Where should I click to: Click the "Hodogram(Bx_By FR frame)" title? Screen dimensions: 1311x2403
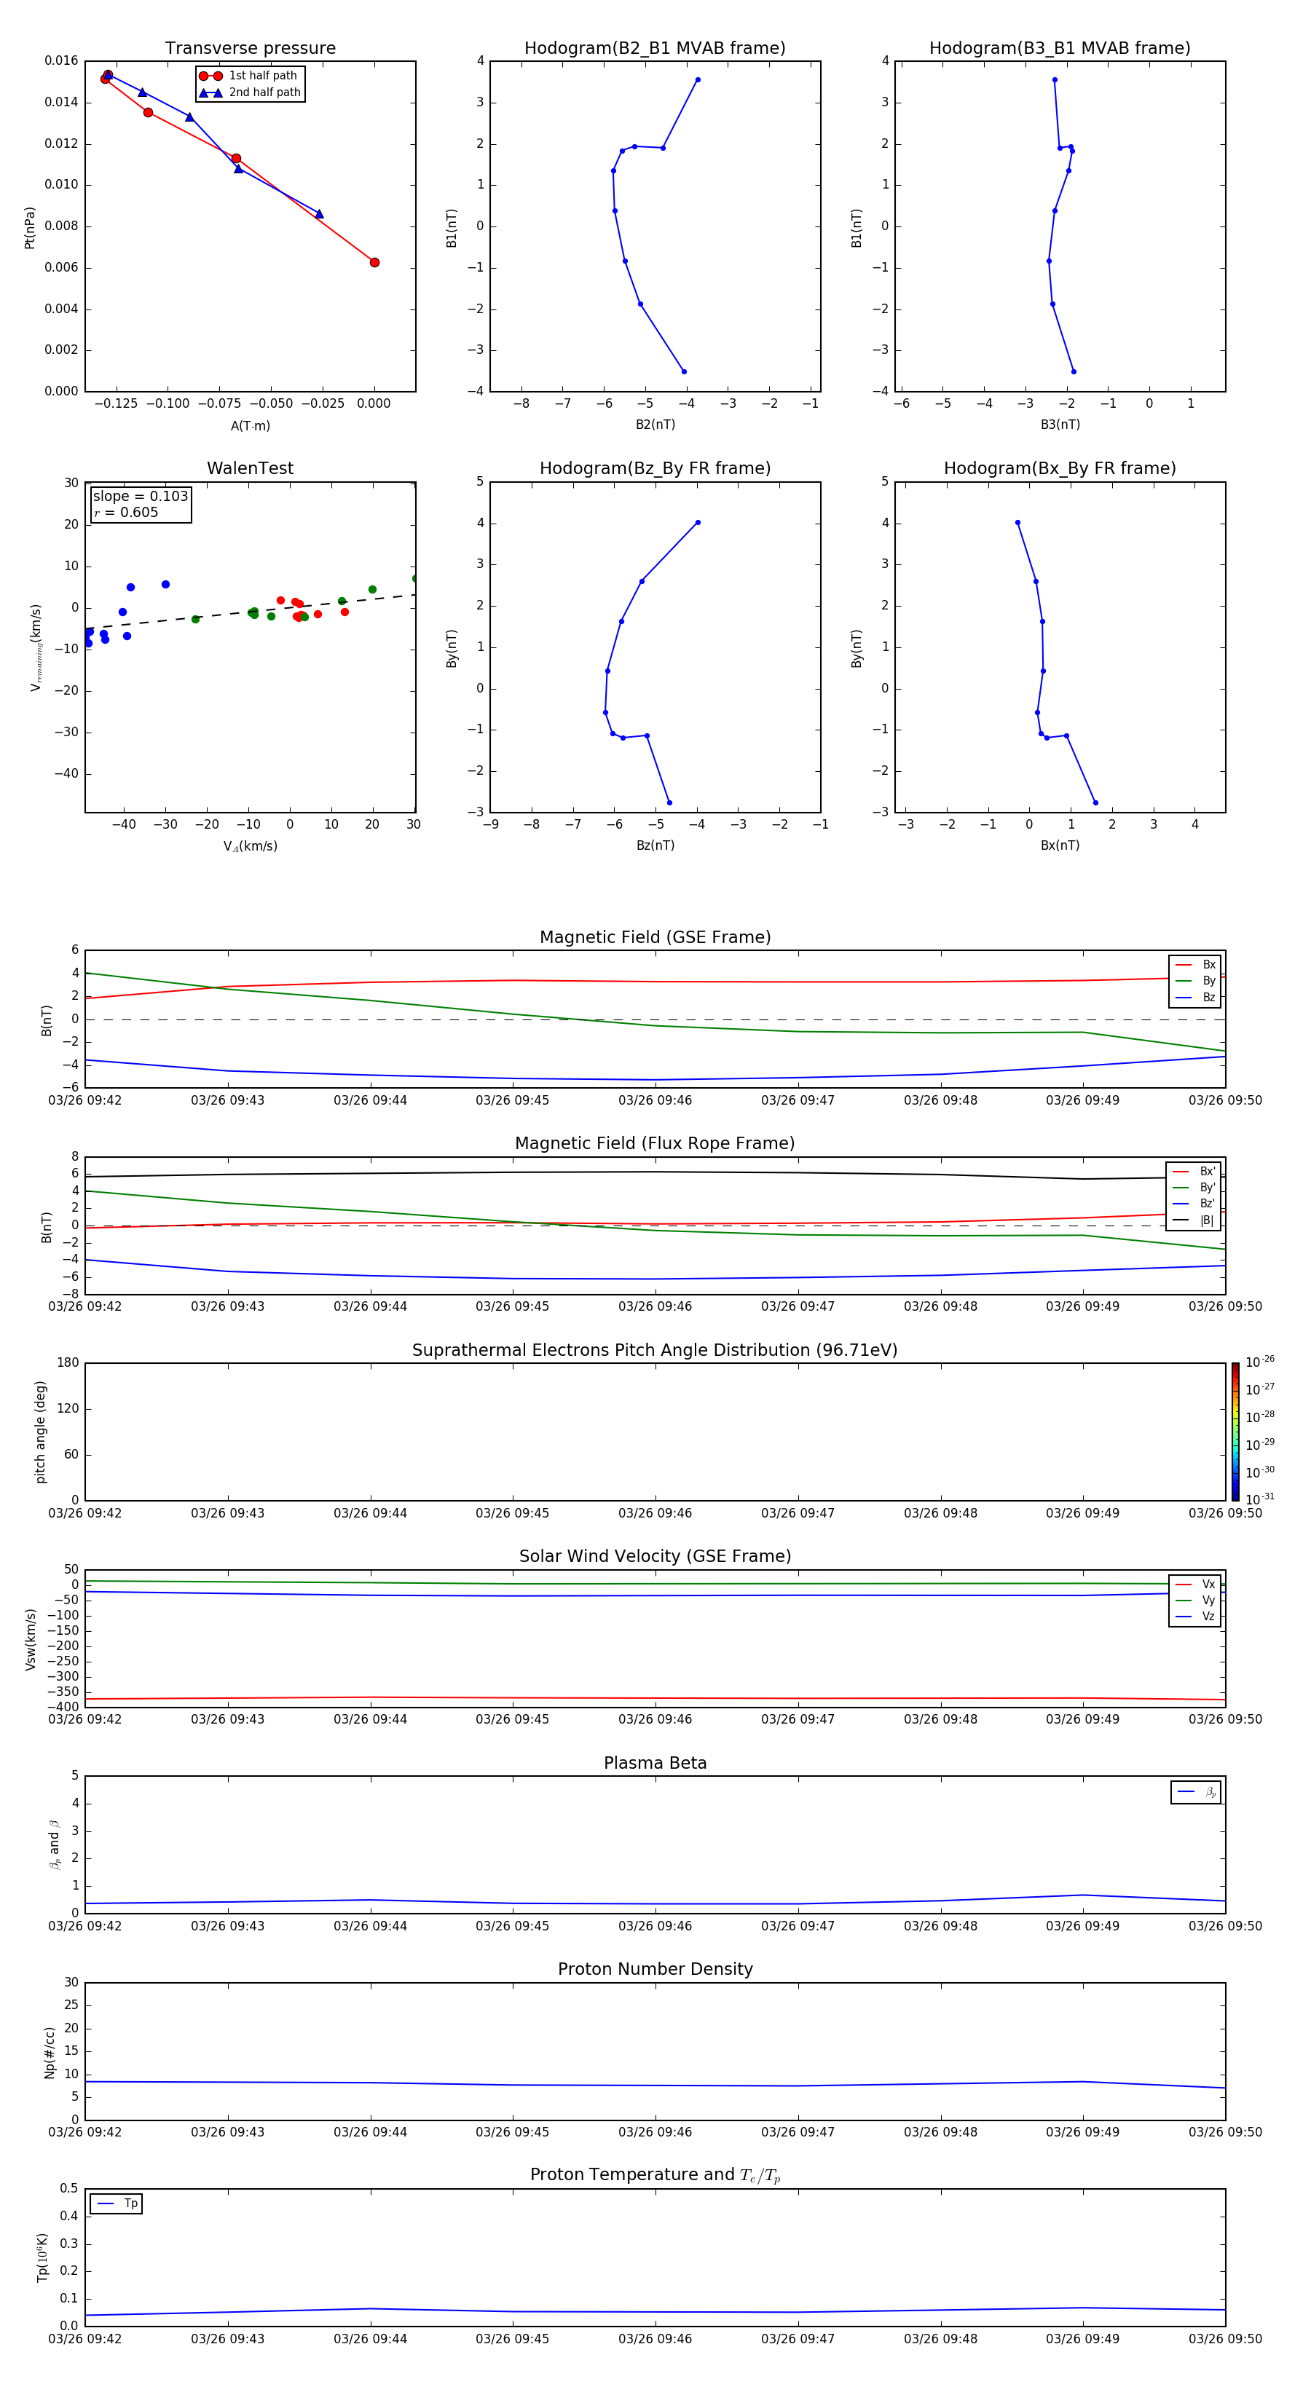click(1060, 468)
